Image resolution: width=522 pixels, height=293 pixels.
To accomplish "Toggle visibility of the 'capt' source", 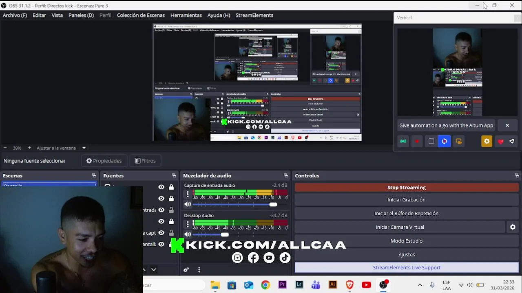I will coord(161,233).
